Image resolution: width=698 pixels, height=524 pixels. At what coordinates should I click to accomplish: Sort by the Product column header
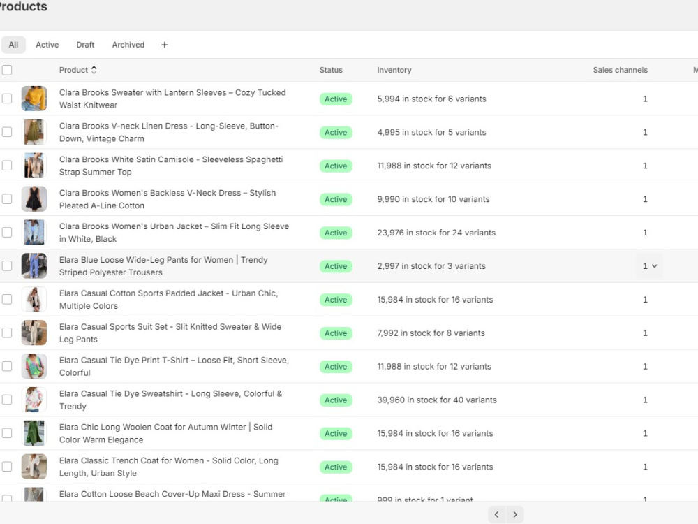pos(78,70)
